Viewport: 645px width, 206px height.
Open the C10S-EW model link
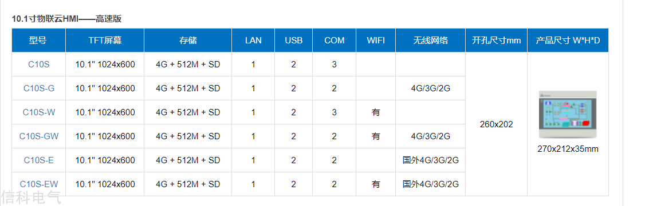coord(39,184)
